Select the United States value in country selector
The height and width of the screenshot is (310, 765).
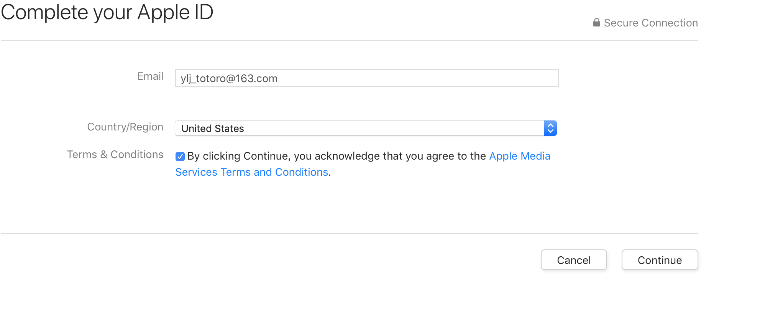pos(213,129)
